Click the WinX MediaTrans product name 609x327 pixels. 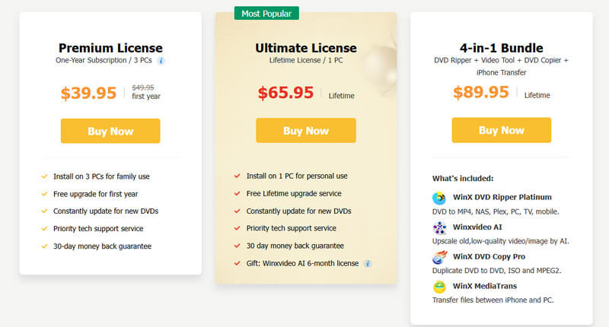point(487,286)
